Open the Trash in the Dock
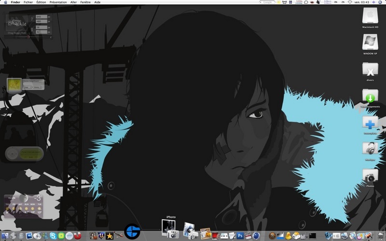This screenshot has height=241, width=386. point(380,236)
